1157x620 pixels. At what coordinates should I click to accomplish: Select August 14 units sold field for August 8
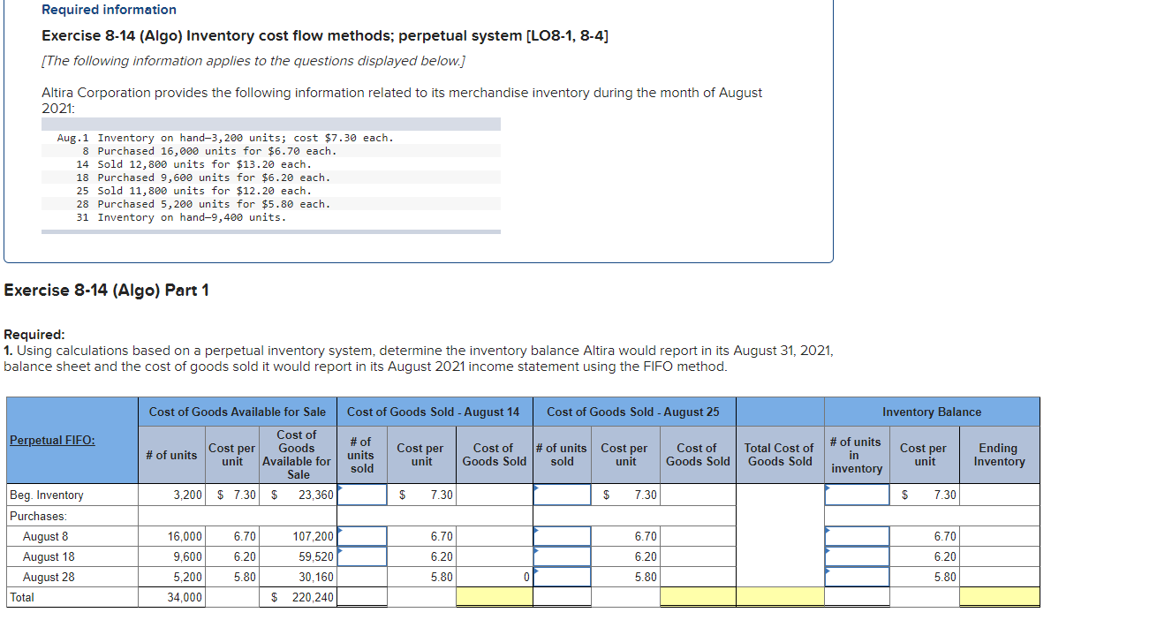(x=362, y=536)
